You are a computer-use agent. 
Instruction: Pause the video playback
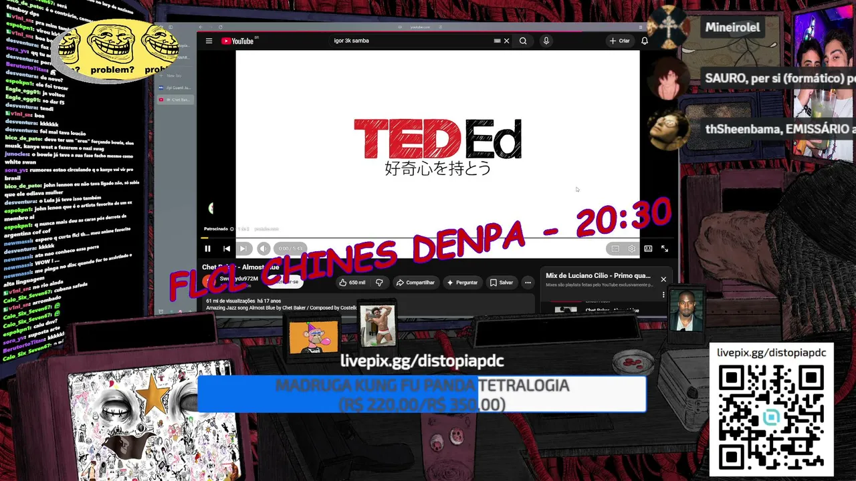point(207,249)
